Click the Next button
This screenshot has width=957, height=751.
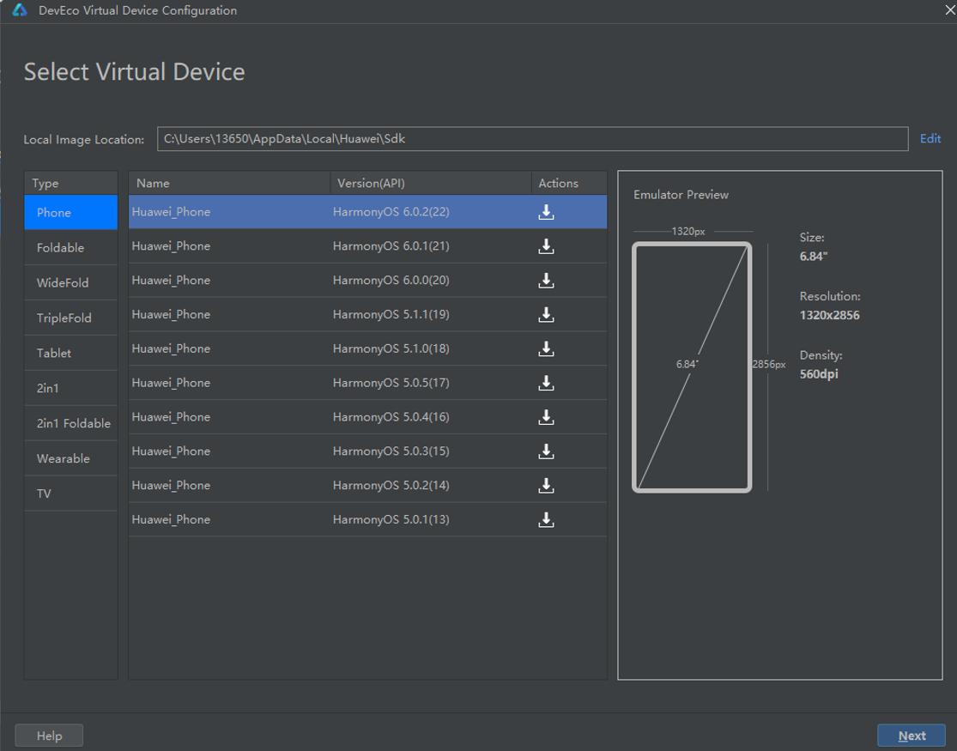pyautogui.click(x=912, y=736)
